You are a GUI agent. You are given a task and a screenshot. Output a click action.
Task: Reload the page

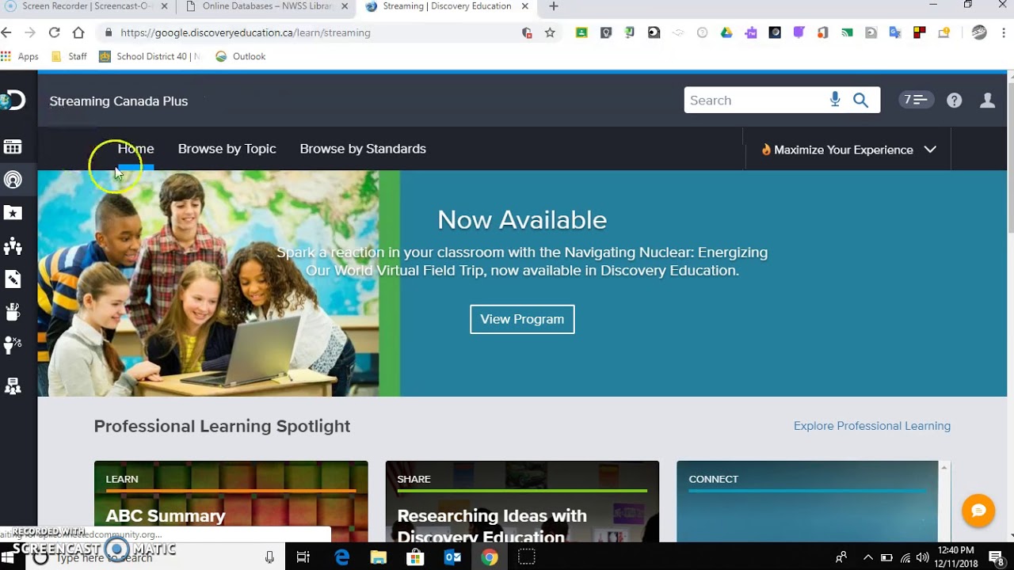click(54, 32)
